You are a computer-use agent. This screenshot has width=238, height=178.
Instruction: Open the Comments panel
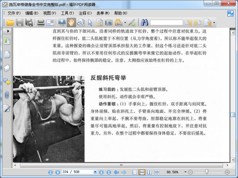point(7,82)
